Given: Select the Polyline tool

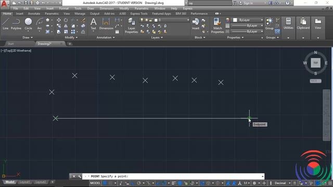Looking at the screenshot, I should point(16,23).
